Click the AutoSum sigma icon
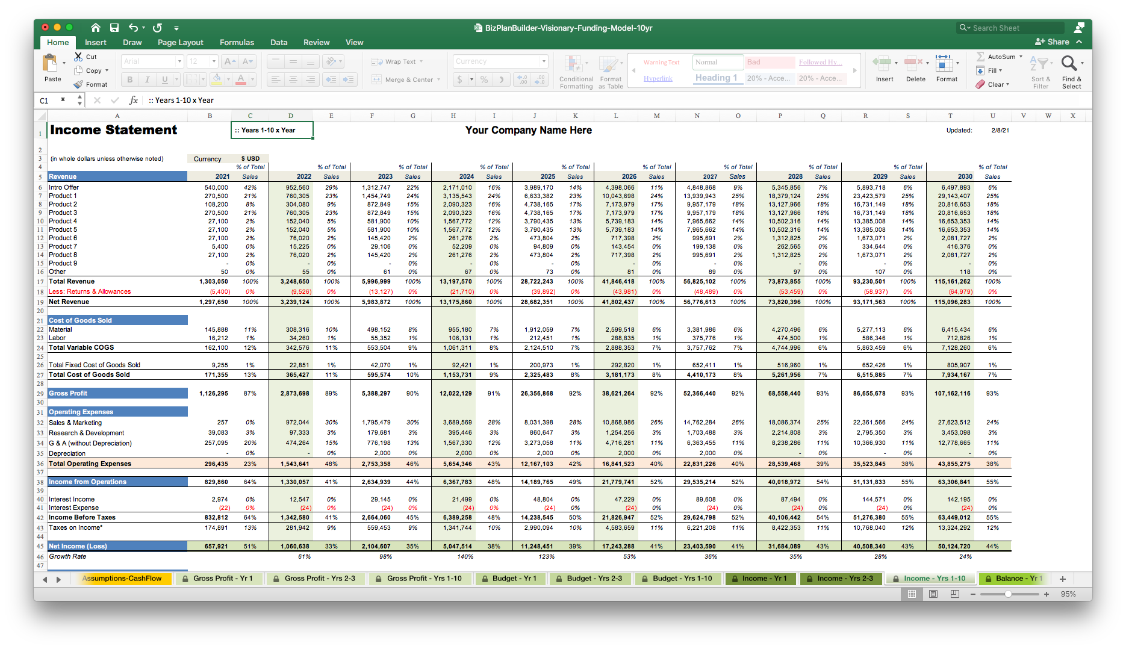1126x649 pixels. (x=980, y=57)
